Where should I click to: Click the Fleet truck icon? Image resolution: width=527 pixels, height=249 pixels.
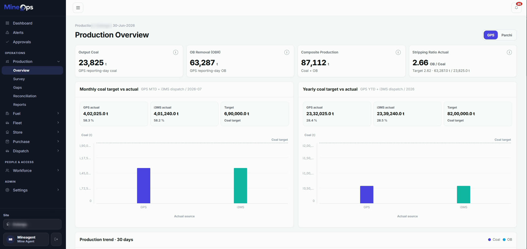pos(7,123)
